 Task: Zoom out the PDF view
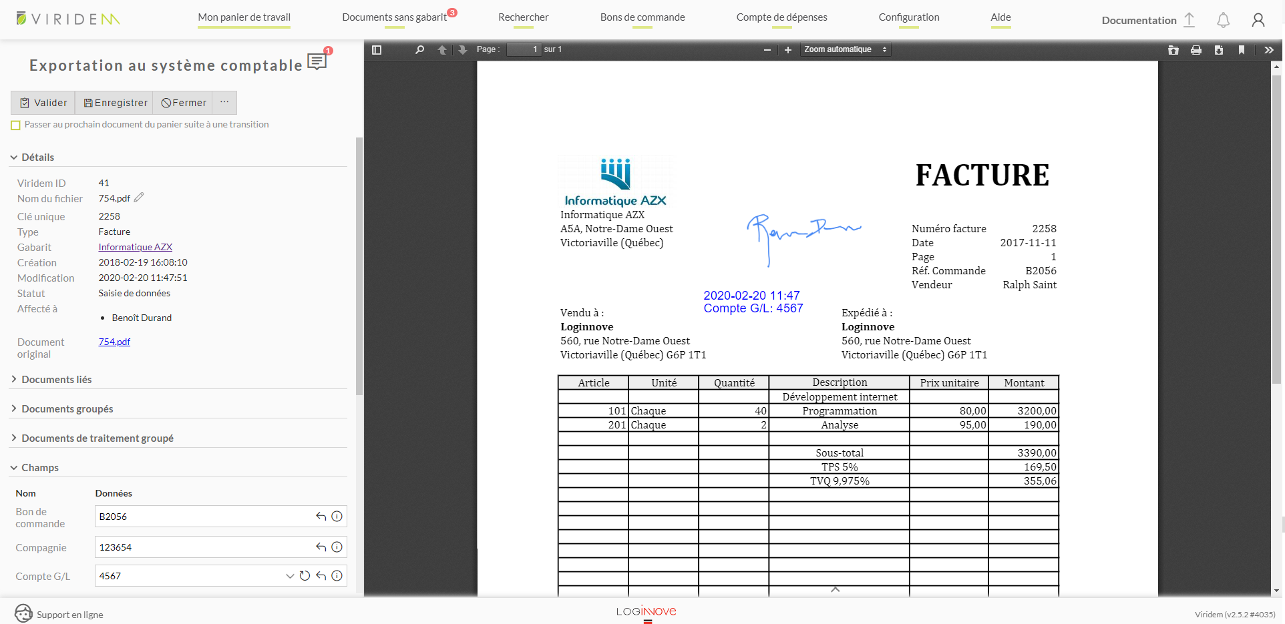point(767,49)
